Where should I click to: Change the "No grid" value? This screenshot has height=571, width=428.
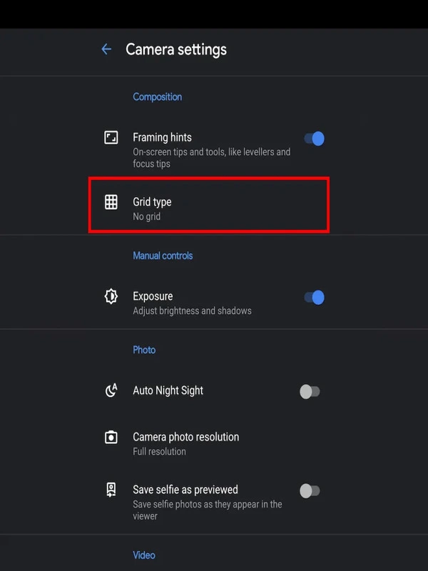(x=147, y=217)
